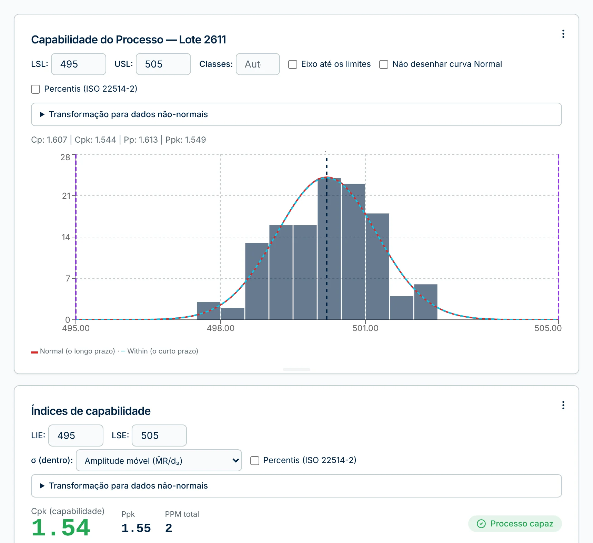Click the tallest histogram bar at the mean
The image size is (593, 543).
329,249
